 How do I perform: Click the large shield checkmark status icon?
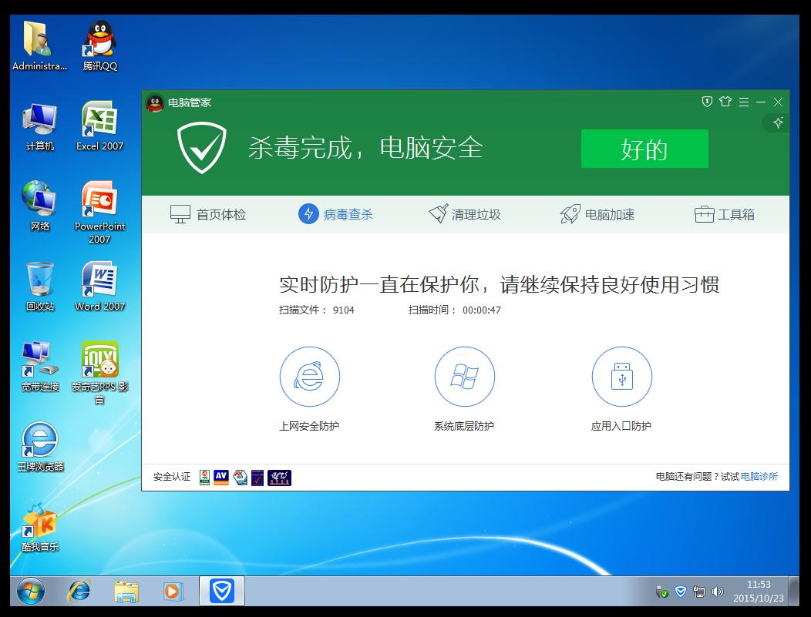click(202, 148)
